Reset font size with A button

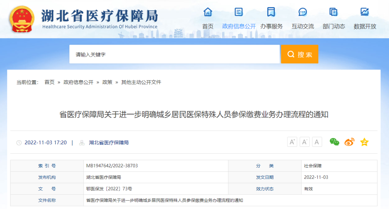(317, 142)
